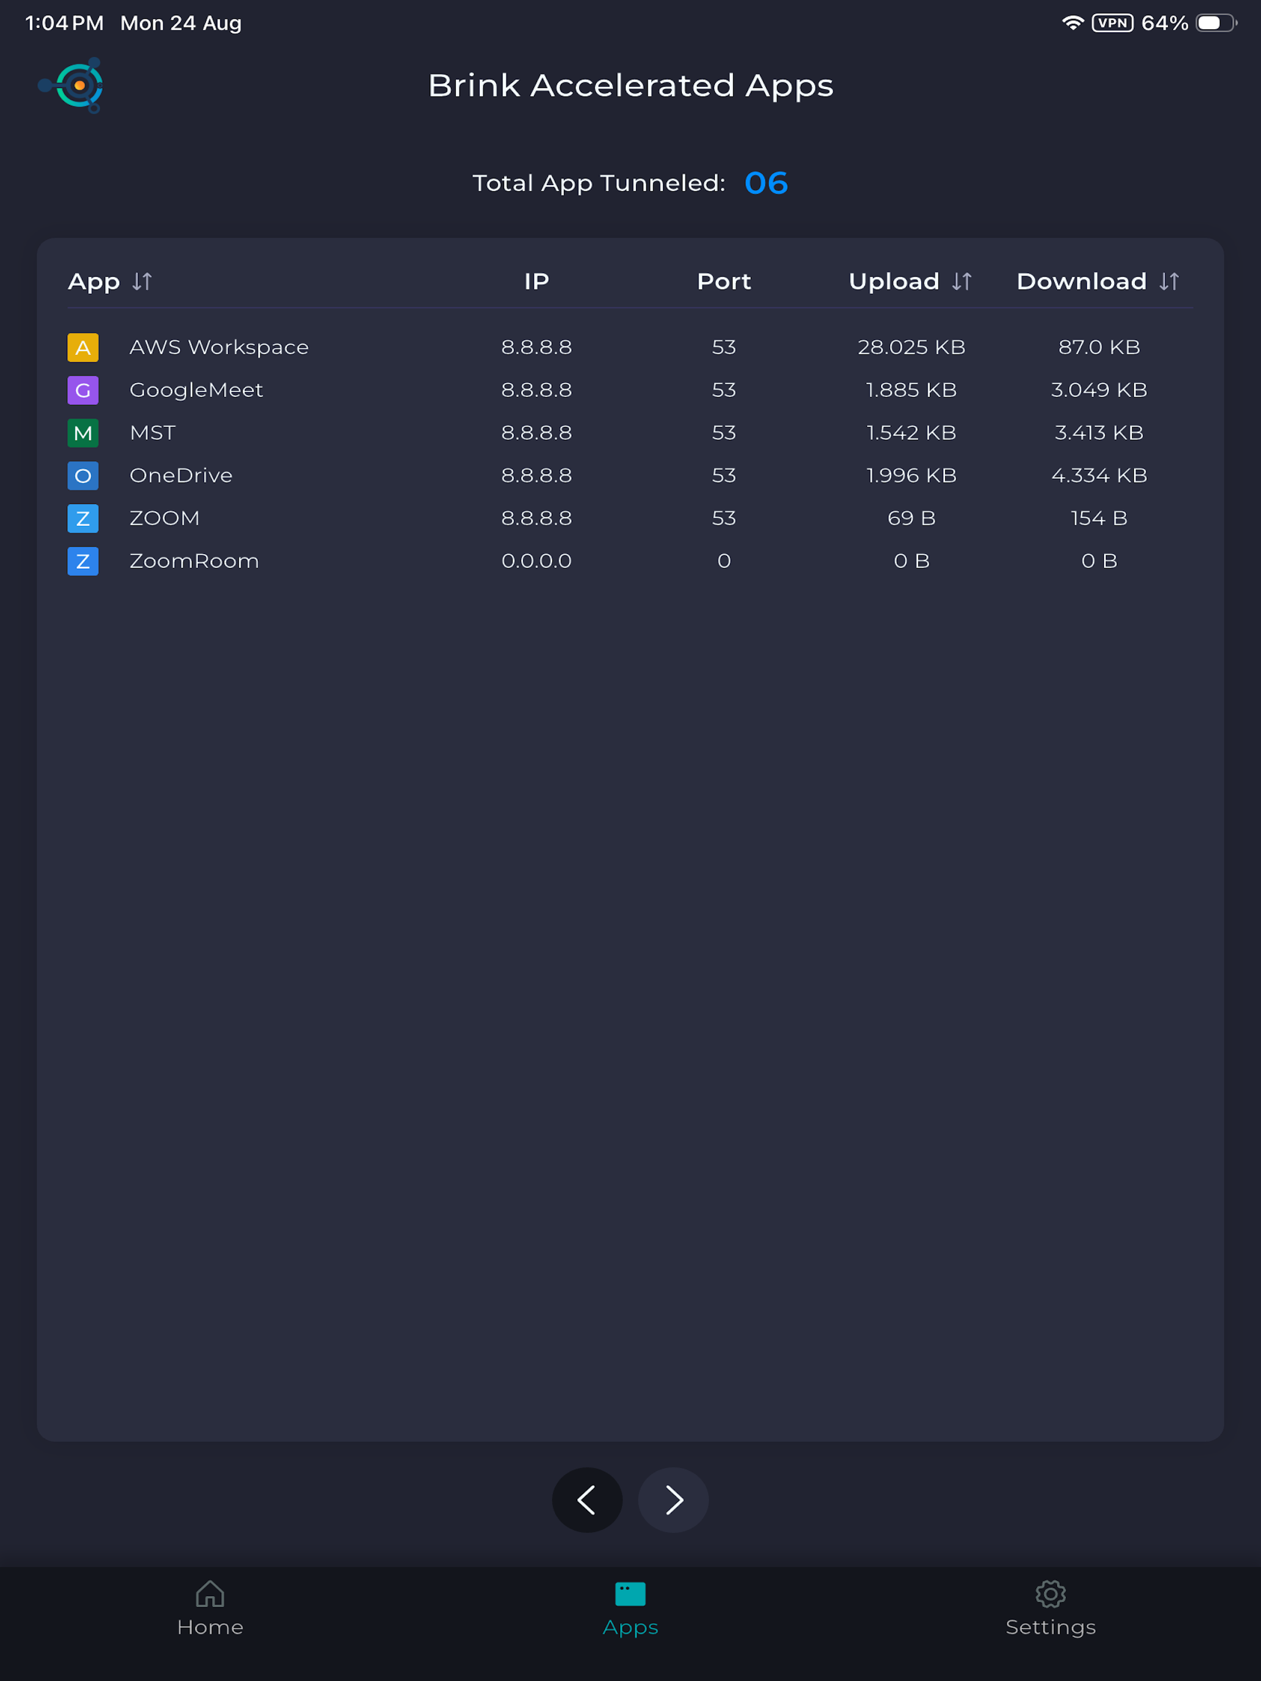Click the 64% battery percentage
Image resolution: width=1261 pixels, height=1681 pixels.
1164,23
